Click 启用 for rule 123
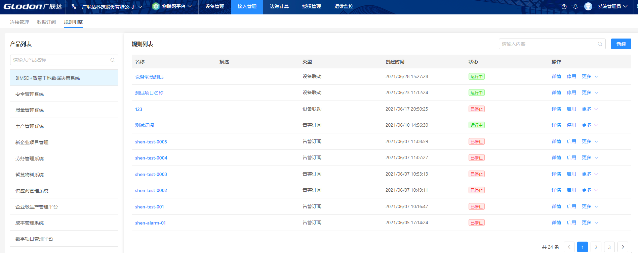Viewport: 638px width, 253px height. click(571, 109)
